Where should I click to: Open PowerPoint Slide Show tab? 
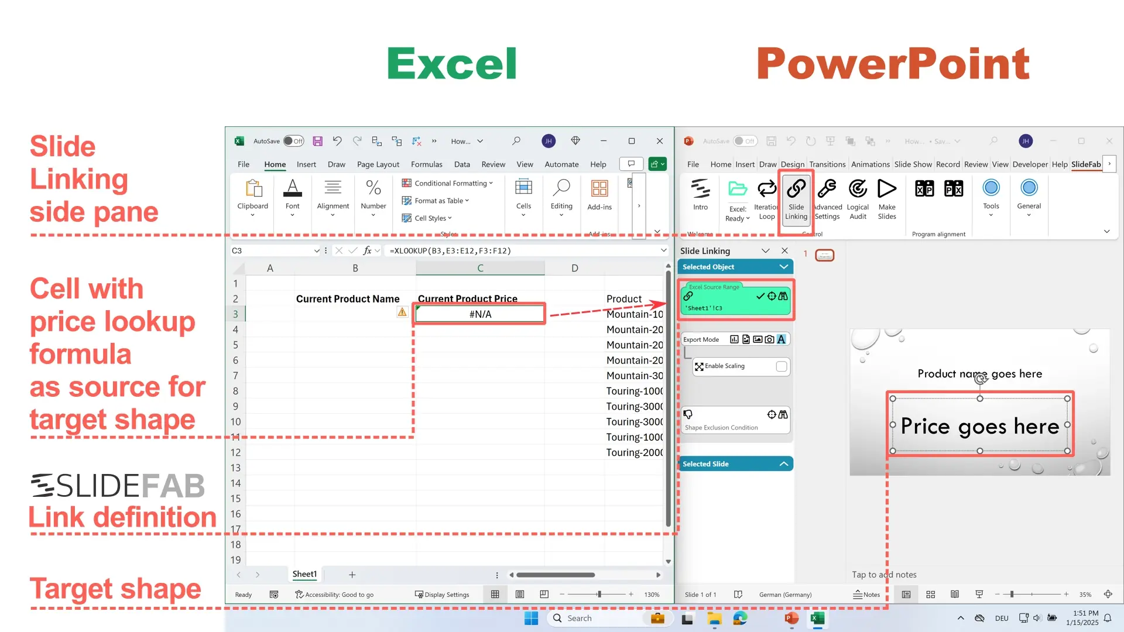913,164
